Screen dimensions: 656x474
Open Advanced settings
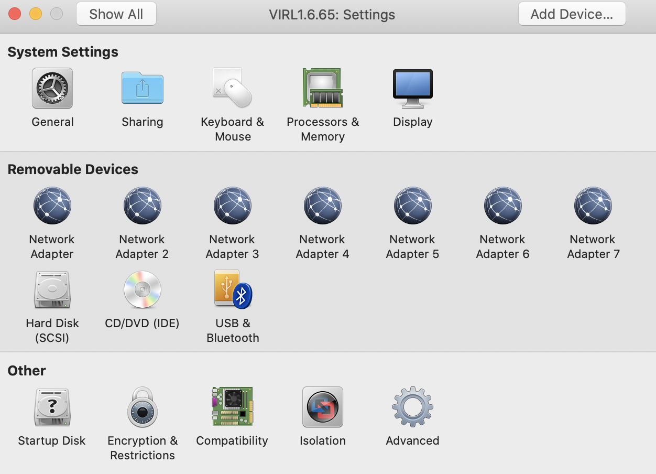coord(412,406)
